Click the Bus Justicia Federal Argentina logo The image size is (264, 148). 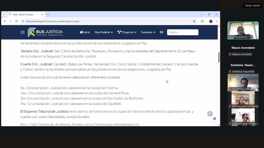click(45, 32)
